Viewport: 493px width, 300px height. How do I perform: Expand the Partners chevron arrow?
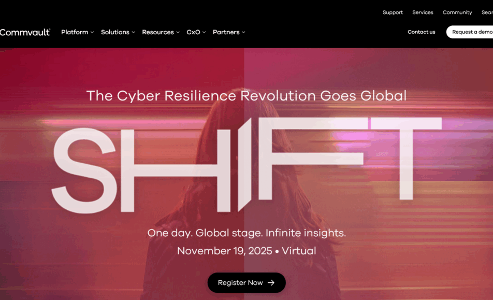(x=243, y=33)
